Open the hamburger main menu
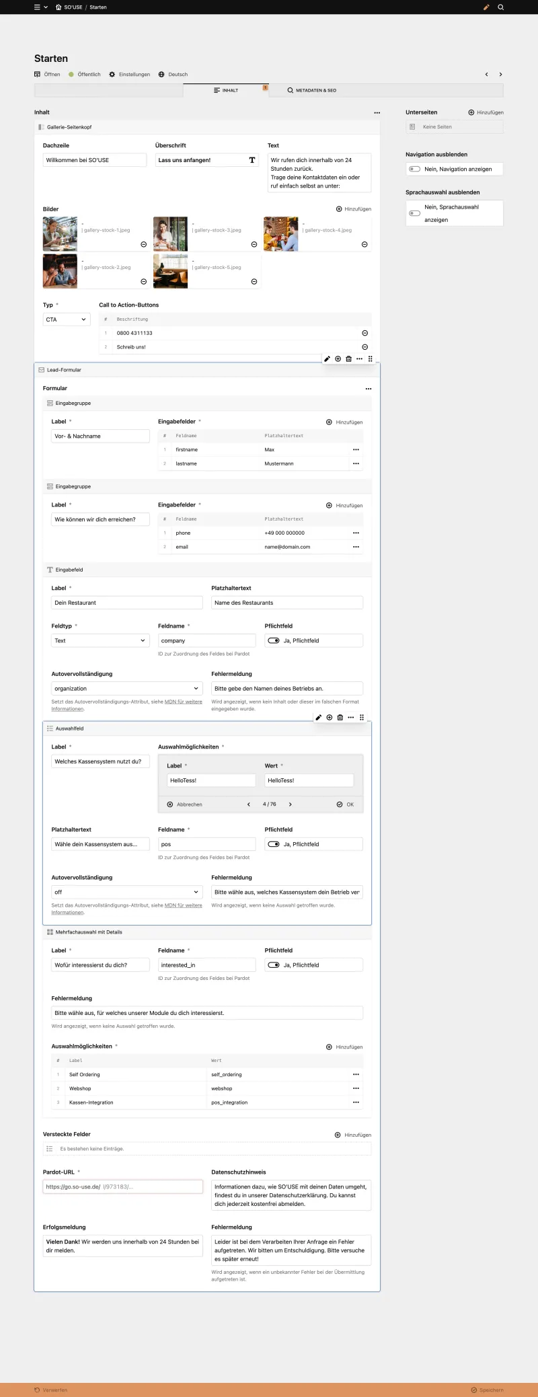538x1397 pixels. pos(37,7)
